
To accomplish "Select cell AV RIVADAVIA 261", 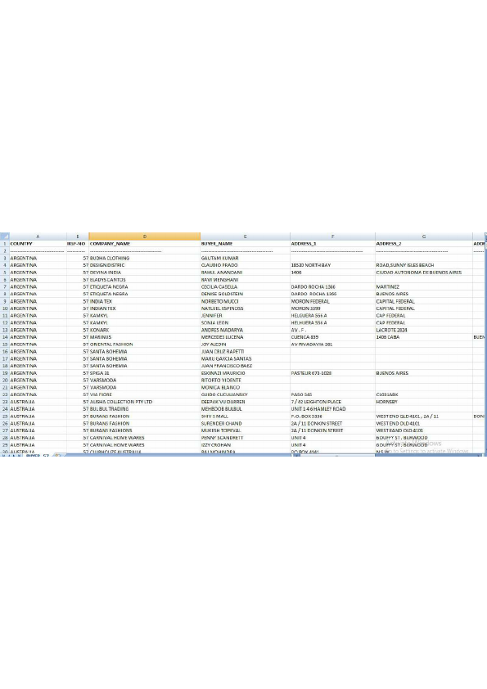I will (332, 344).
